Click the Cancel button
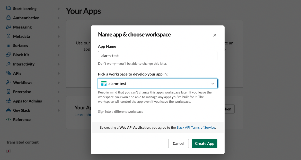This screenshot has width=301, height=160. (178, 144)
